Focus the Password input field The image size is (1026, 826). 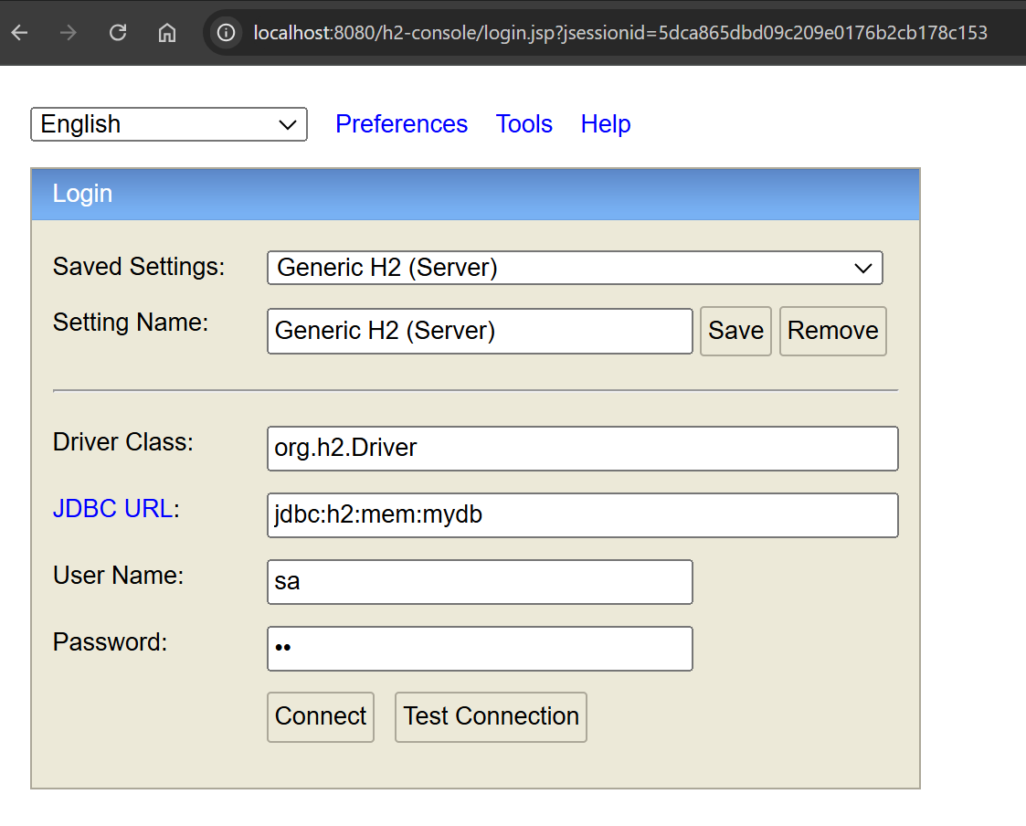tap(480, 649)
